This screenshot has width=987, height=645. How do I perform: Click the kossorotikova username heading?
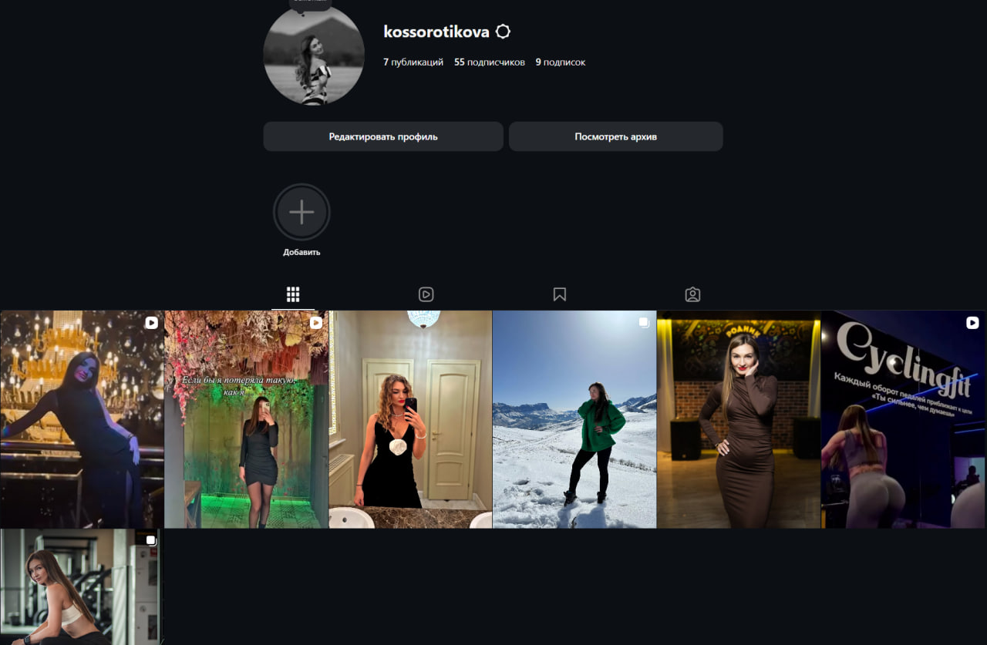pyautogui.click(x=436, y=32)
